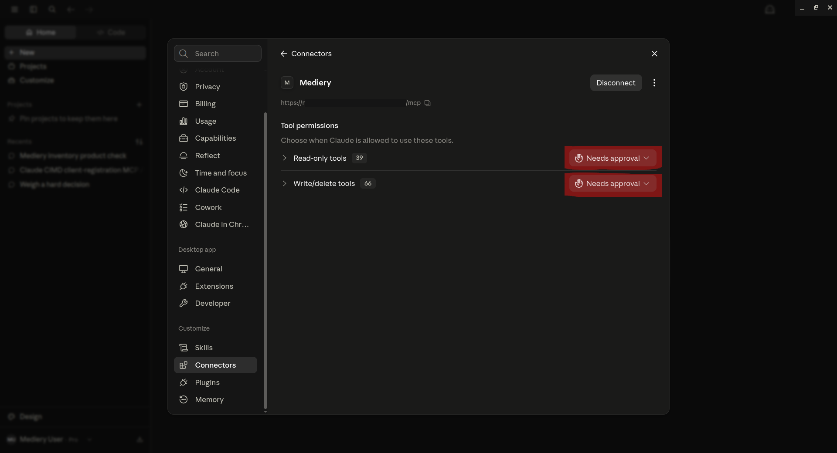Click the search icon in top toolbar
This screenshot has height=453, width=837.
52,9
